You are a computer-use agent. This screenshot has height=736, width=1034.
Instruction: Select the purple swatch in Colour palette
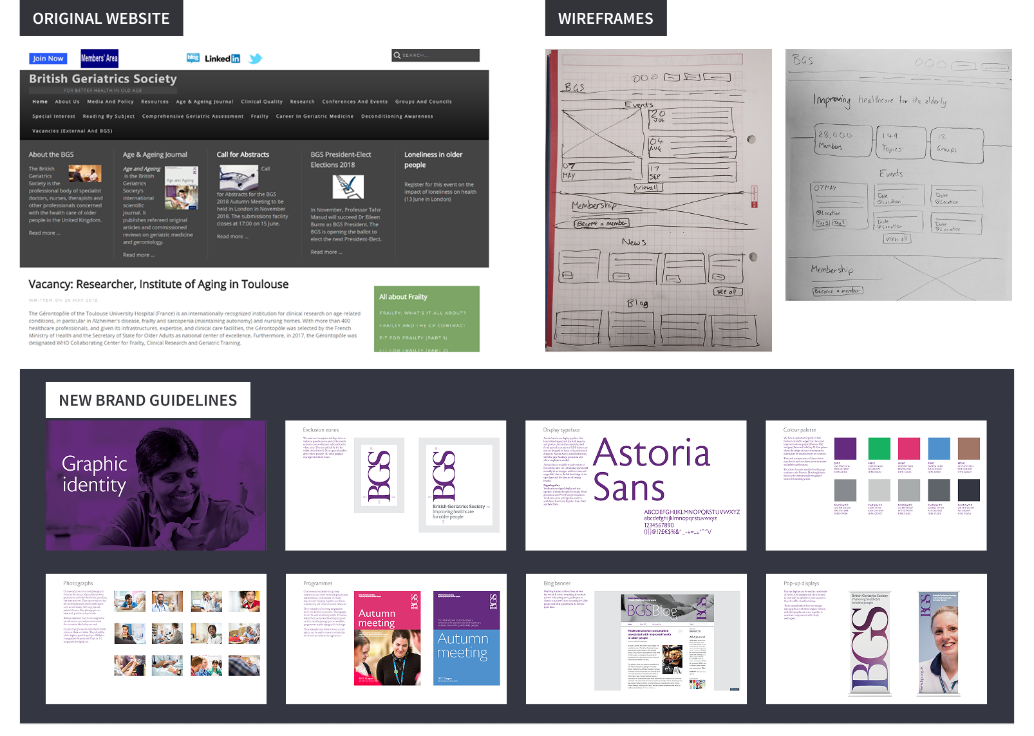pyautogui.click(x=845, y=448)
